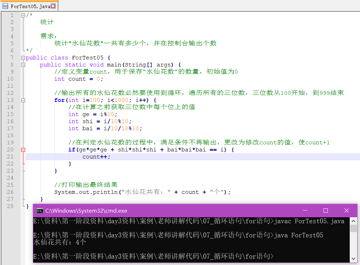Click the cmd.exe window icon

(40, 211)
